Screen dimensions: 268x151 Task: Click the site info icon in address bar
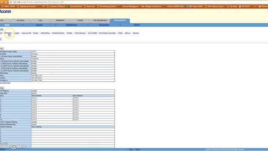point(11,2)
